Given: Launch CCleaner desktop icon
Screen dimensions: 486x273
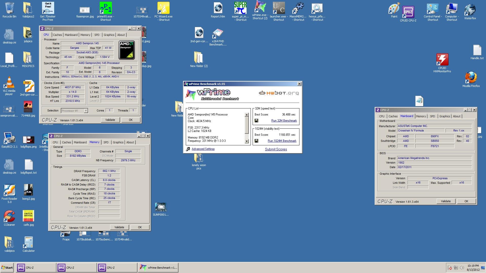Looking at the screenshot, I should pos(9,218).
